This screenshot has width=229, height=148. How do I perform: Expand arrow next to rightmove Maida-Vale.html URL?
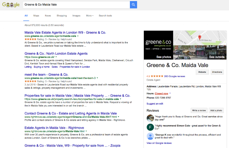click(x=86, y=131)
